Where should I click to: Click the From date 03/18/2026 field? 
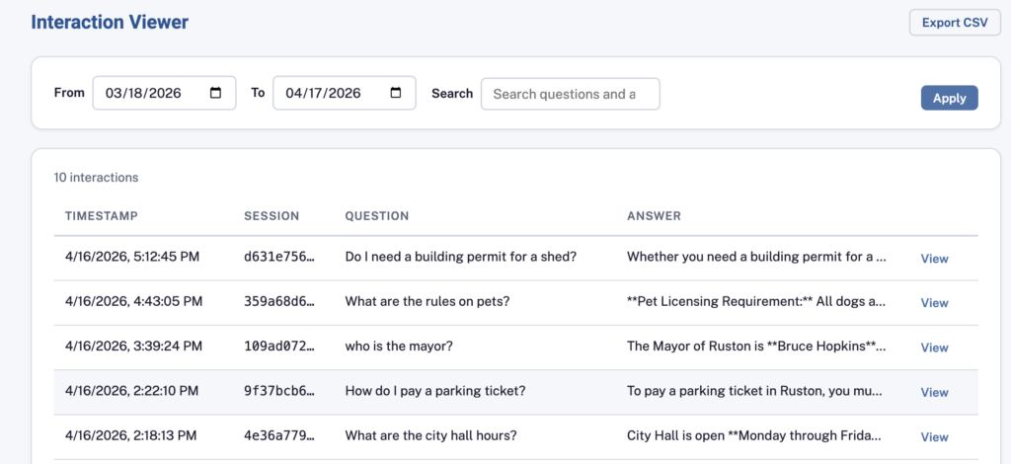tap(148, 93)
